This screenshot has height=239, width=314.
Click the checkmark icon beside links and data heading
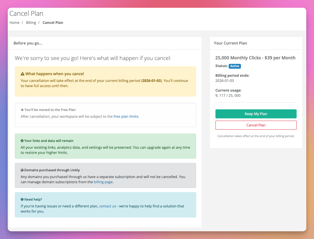pyautogui.click(x=22, y=141)
